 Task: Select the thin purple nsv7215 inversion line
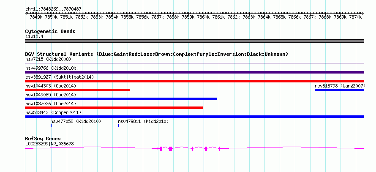(194, 63)
